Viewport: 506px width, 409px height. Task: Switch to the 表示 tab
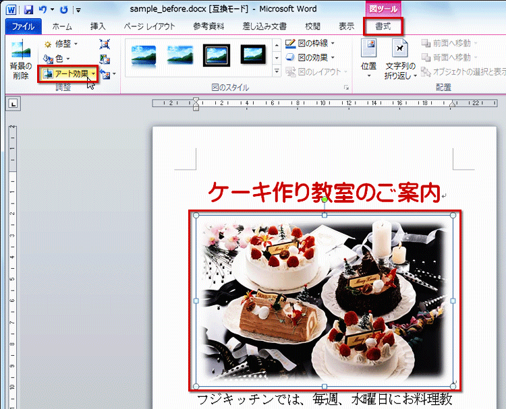pos(346,26)
